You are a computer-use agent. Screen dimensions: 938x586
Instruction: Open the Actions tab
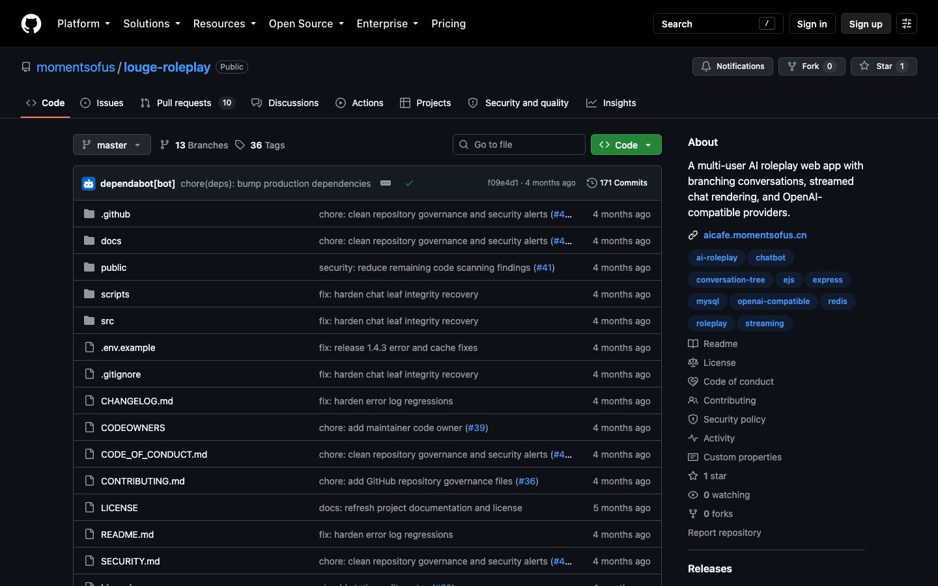(x=360, y=103)
